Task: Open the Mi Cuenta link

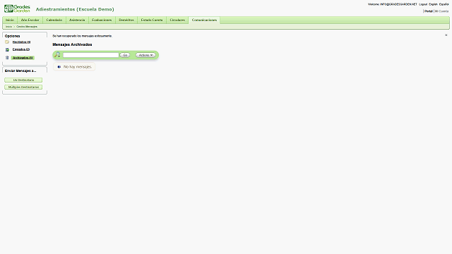Action: click(x=441, y=11)
